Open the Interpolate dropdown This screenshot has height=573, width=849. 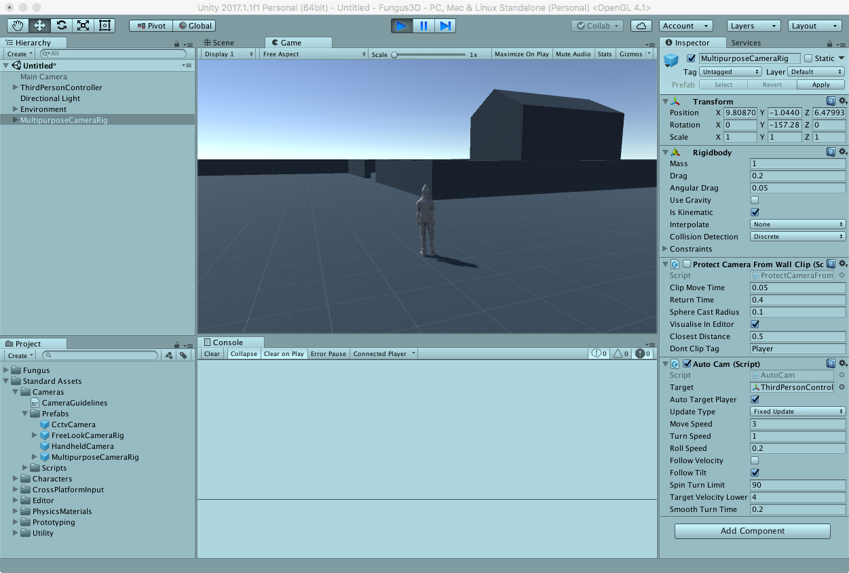click(798, 224)
